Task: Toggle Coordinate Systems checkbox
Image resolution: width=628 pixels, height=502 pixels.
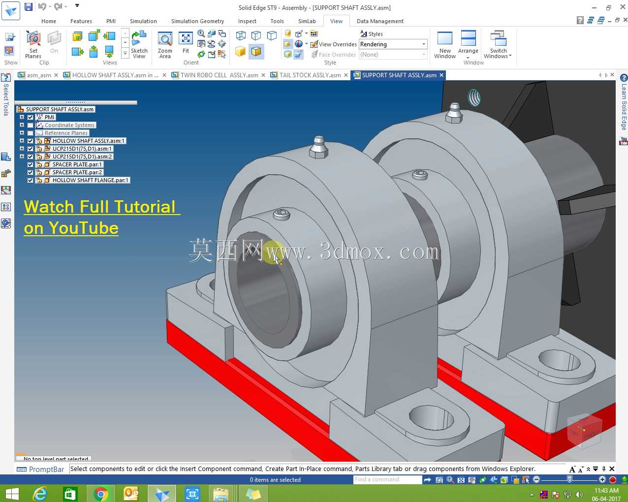Action: [31, 125]
